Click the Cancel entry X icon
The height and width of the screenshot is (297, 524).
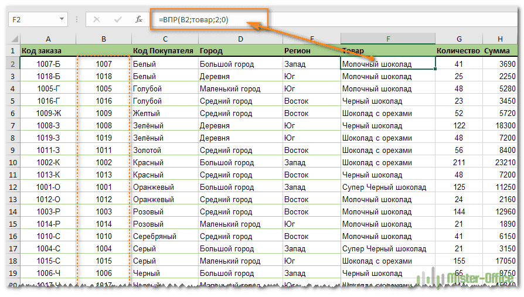coord(96,19)
